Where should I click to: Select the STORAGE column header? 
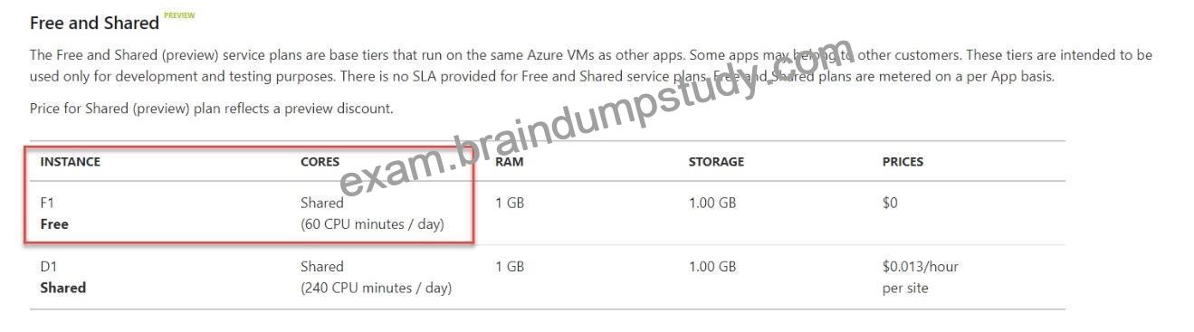click(x=716, y=162)
